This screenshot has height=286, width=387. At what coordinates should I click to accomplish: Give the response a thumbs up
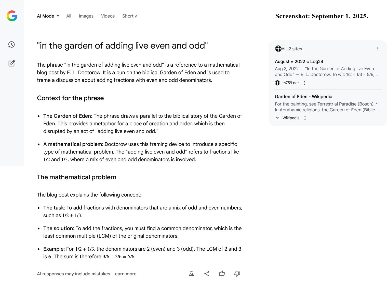[222, 274]
